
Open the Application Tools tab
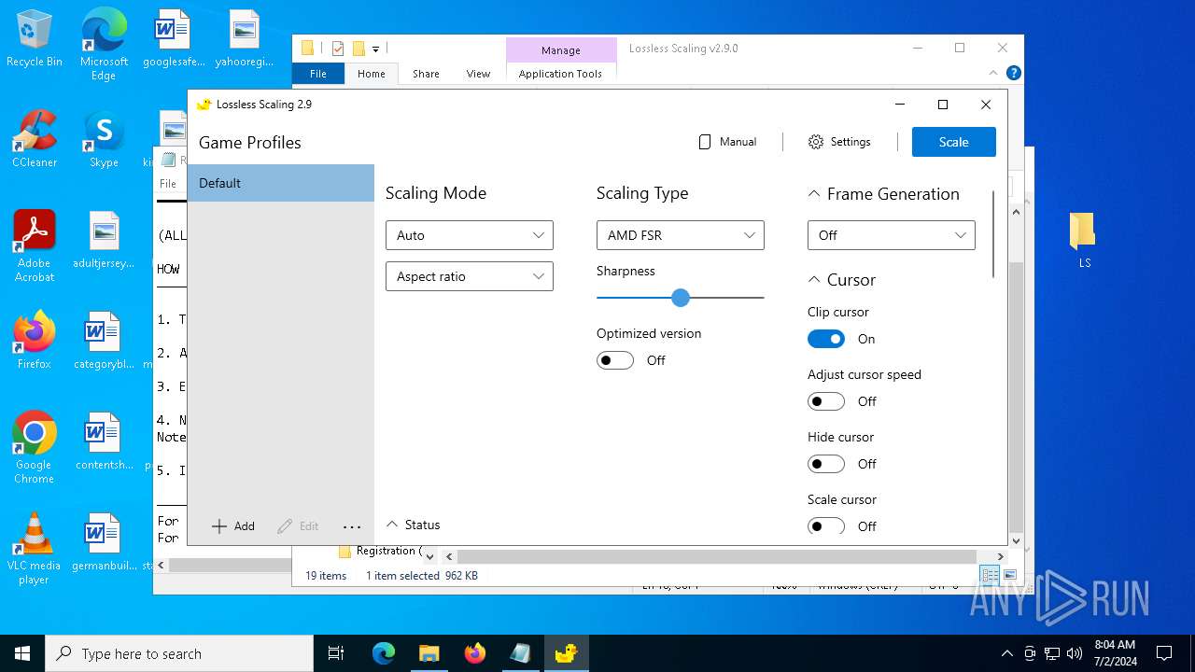point(560,74)
